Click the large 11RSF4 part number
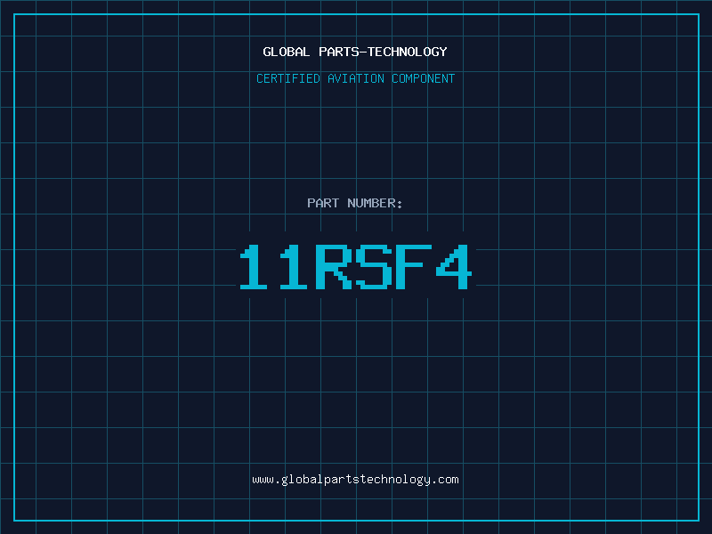712x534 pixels. (355, 267)
